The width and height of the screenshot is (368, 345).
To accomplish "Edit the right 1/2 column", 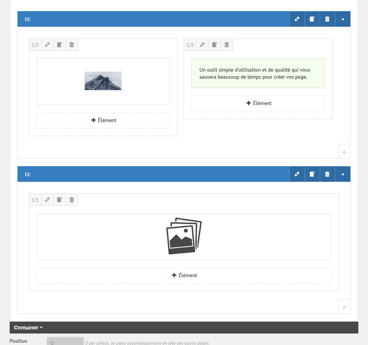I will pos(202,45).
